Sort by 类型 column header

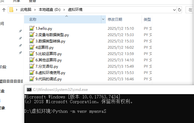click(147, 20)
